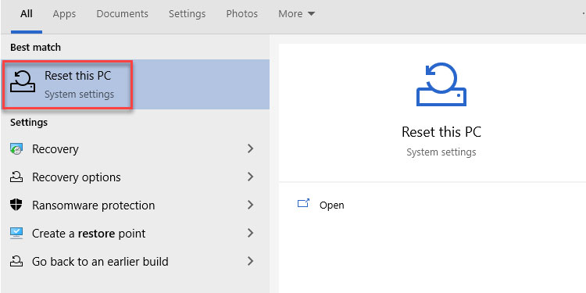The image size is (586, 293).
Task: Select the Reset this PC best match result
Action: pyautogui.click(x=135, y=84)
